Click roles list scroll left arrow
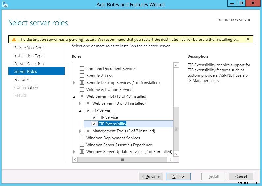Viewport: 262px width, 186px height. pos(75,159)
